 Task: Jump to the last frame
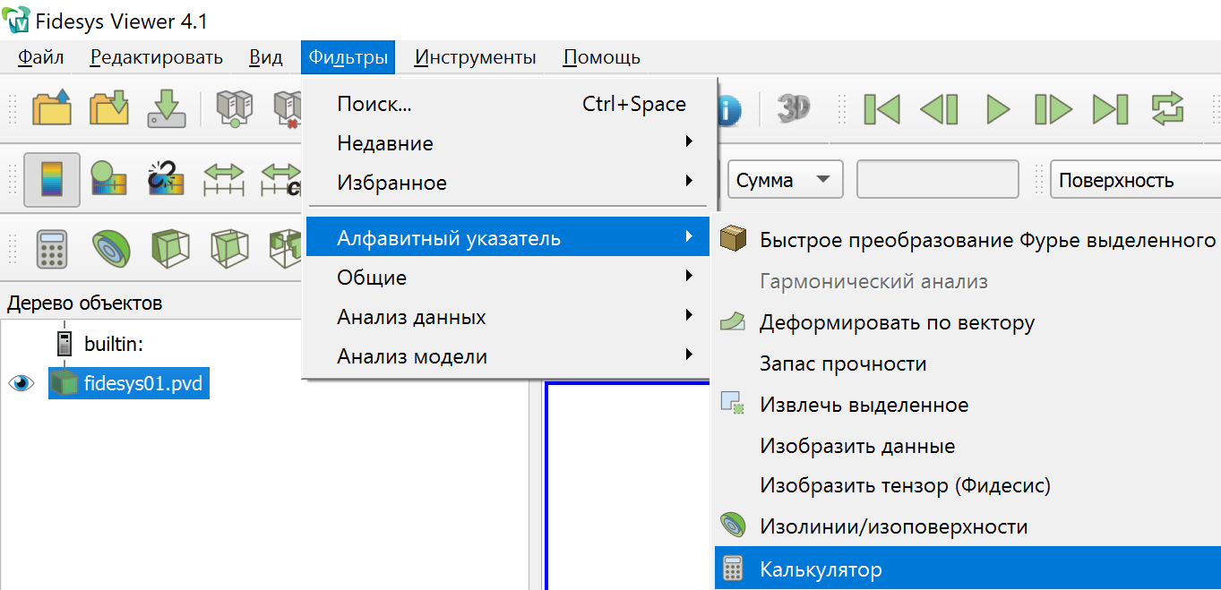[x=1111, y=109]
